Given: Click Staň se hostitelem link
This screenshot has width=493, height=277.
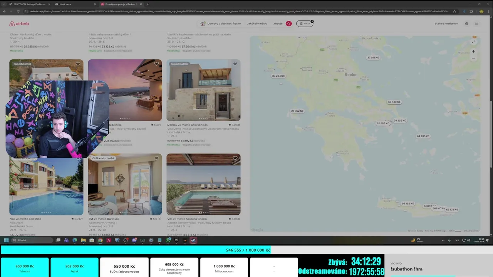Looking at the screenshot, I should (446, 23).
